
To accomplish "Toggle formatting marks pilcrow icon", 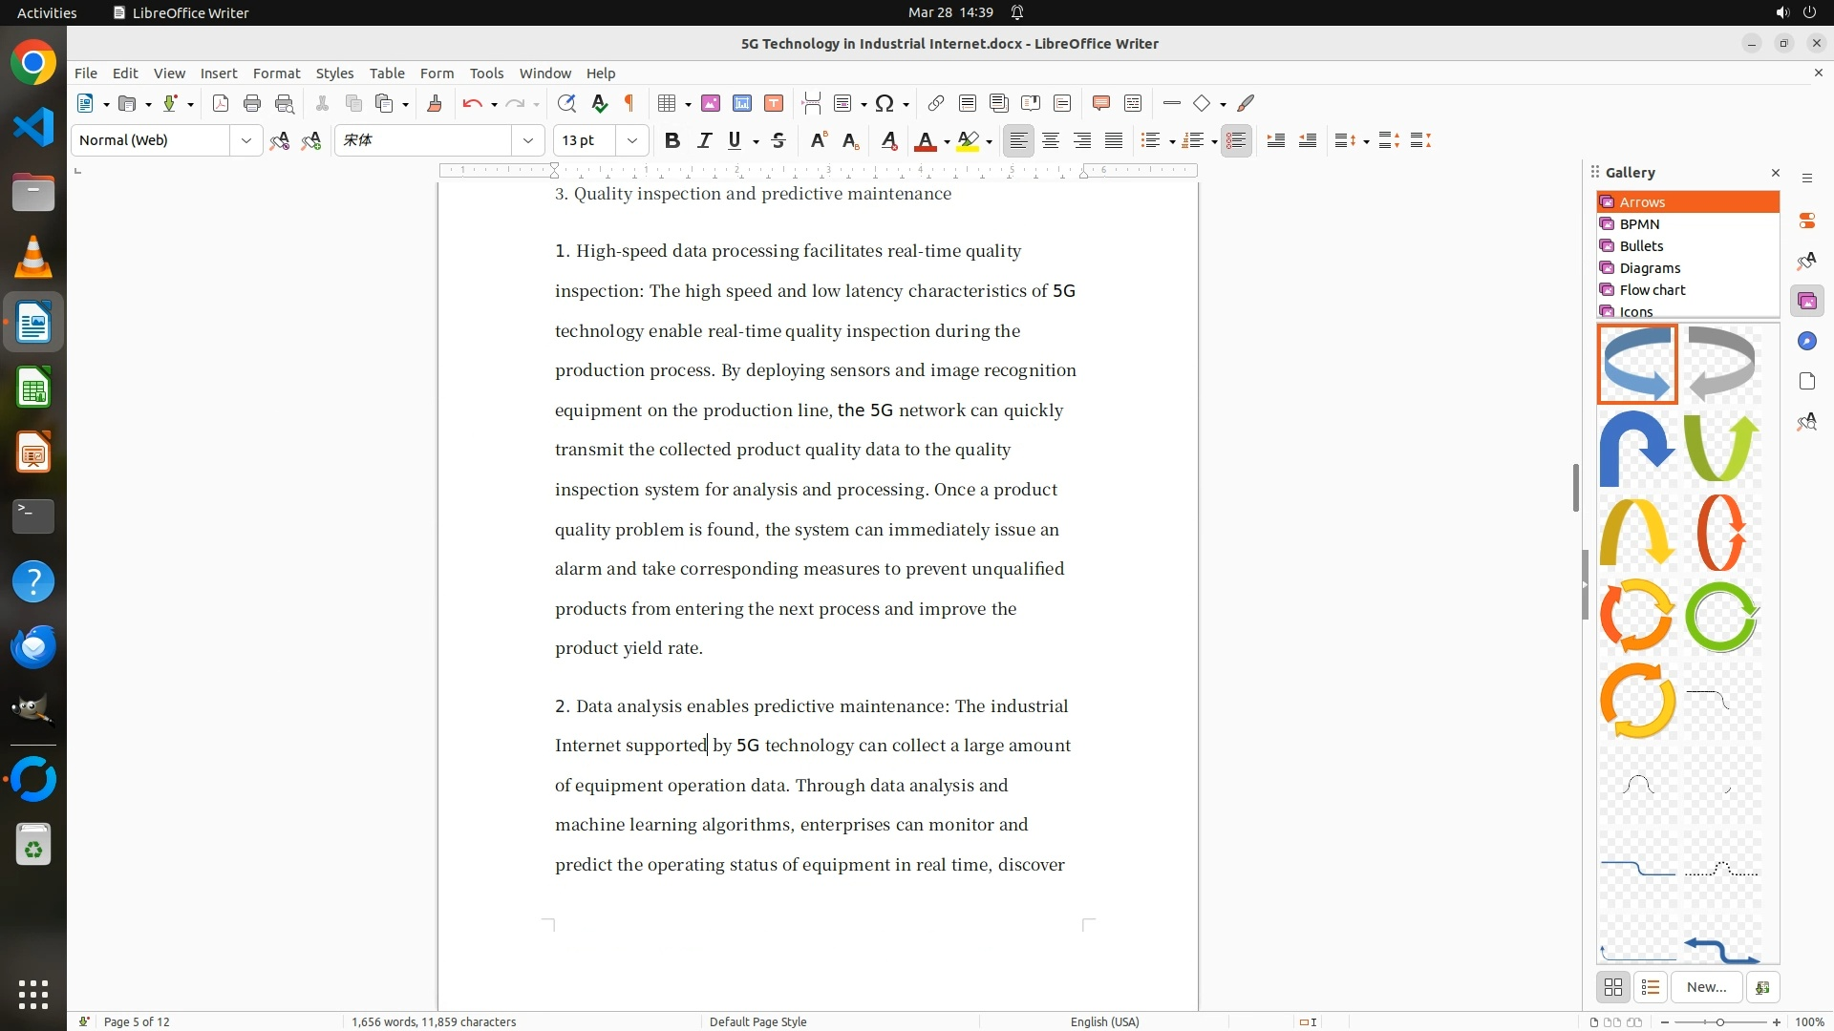I will point(629,103).
